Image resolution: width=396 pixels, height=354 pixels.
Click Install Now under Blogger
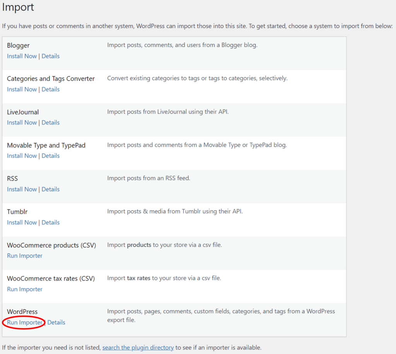[22, 56]
